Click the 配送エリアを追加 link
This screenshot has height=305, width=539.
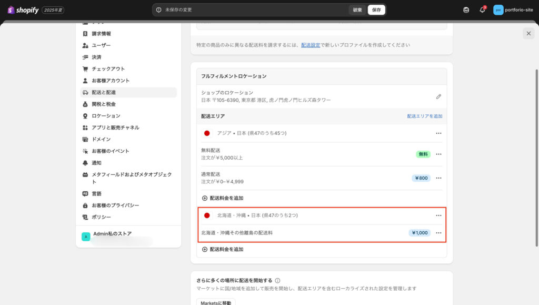click(x=424, y=116)
